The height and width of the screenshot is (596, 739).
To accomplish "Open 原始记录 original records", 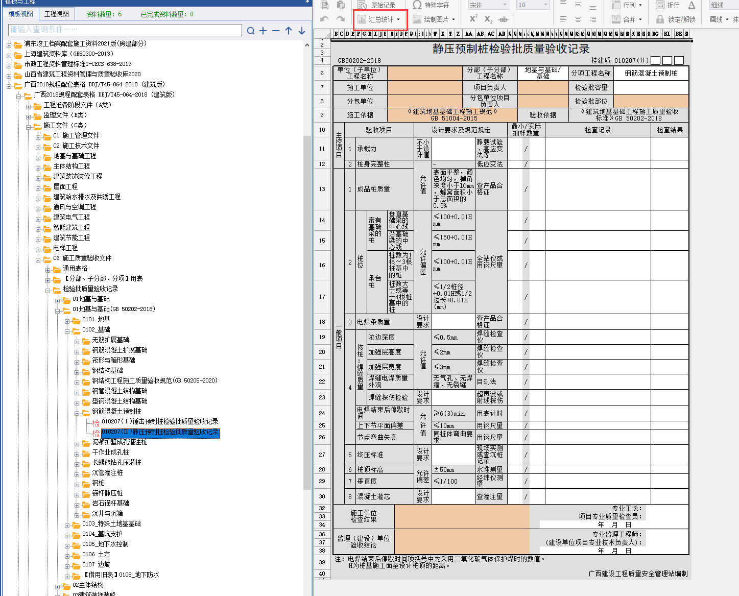I will coord(377,5).
